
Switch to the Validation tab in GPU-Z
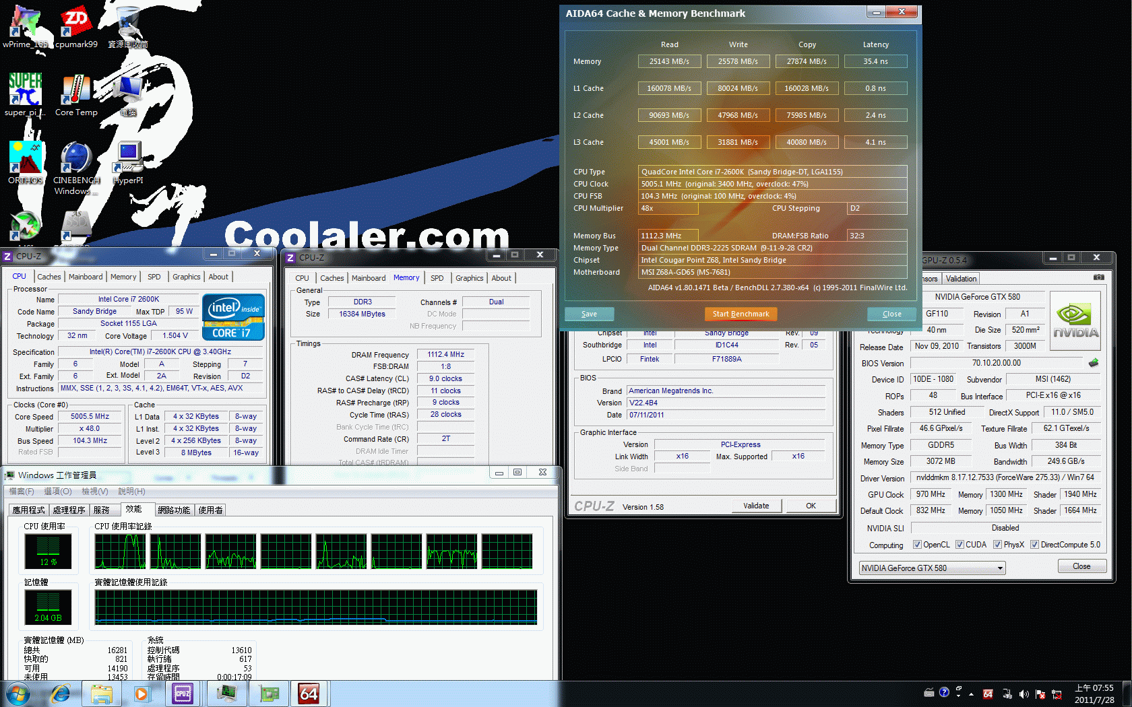coord(961,279)
